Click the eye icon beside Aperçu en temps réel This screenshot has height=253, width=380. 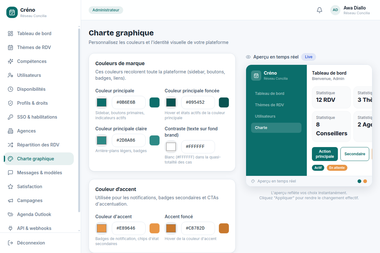point(248,57)
